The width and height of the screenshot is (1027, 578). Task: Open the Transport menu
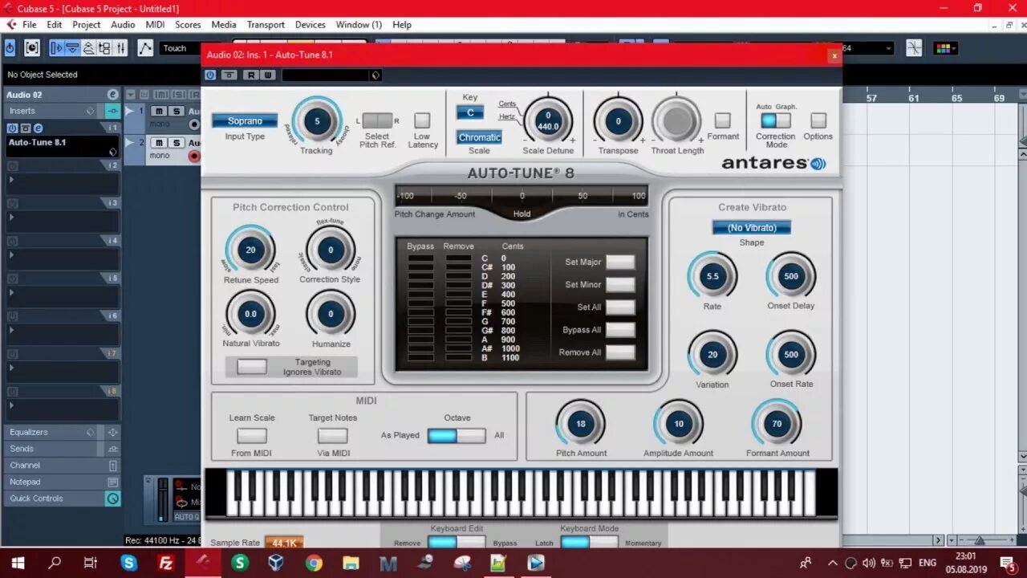(266, 25)
